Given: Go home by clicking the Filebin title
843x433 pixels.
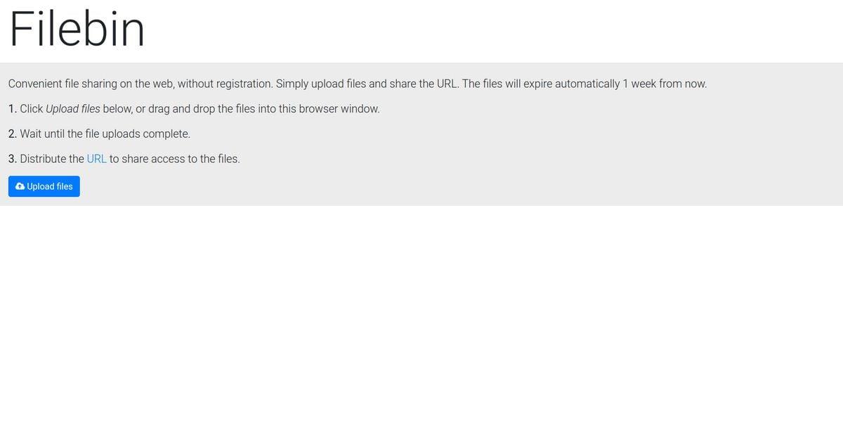Looking at the screenshot, I should pos(76,28).
